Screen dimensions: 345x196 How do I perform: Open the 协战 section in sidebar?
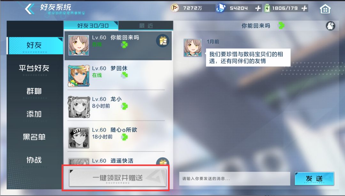(x=34, y=160)
